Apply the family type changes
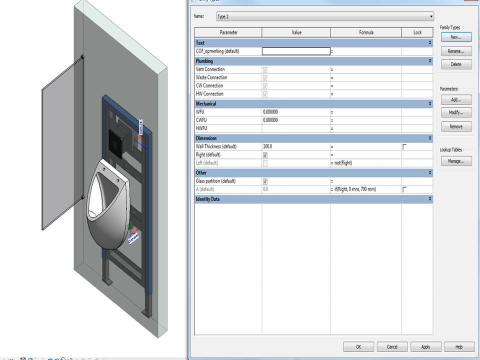The image size is (480, 360). coord(425,346)
